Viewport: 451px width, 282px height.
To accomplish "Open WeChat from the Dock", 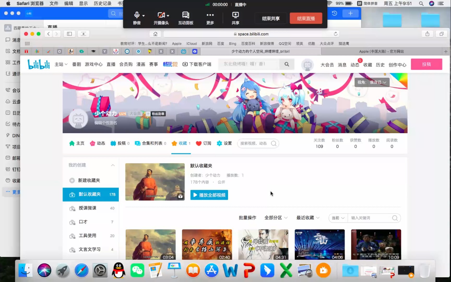I will click(x=137, y=270).
